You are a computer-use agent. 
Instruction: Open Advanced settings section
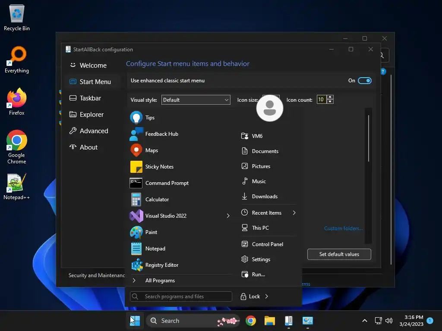(x=93, y=131)
